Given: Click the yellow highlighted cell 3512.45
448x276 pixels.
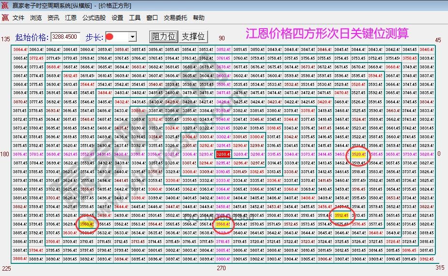Looking at the screenshot, I should (x=342, y=215).
